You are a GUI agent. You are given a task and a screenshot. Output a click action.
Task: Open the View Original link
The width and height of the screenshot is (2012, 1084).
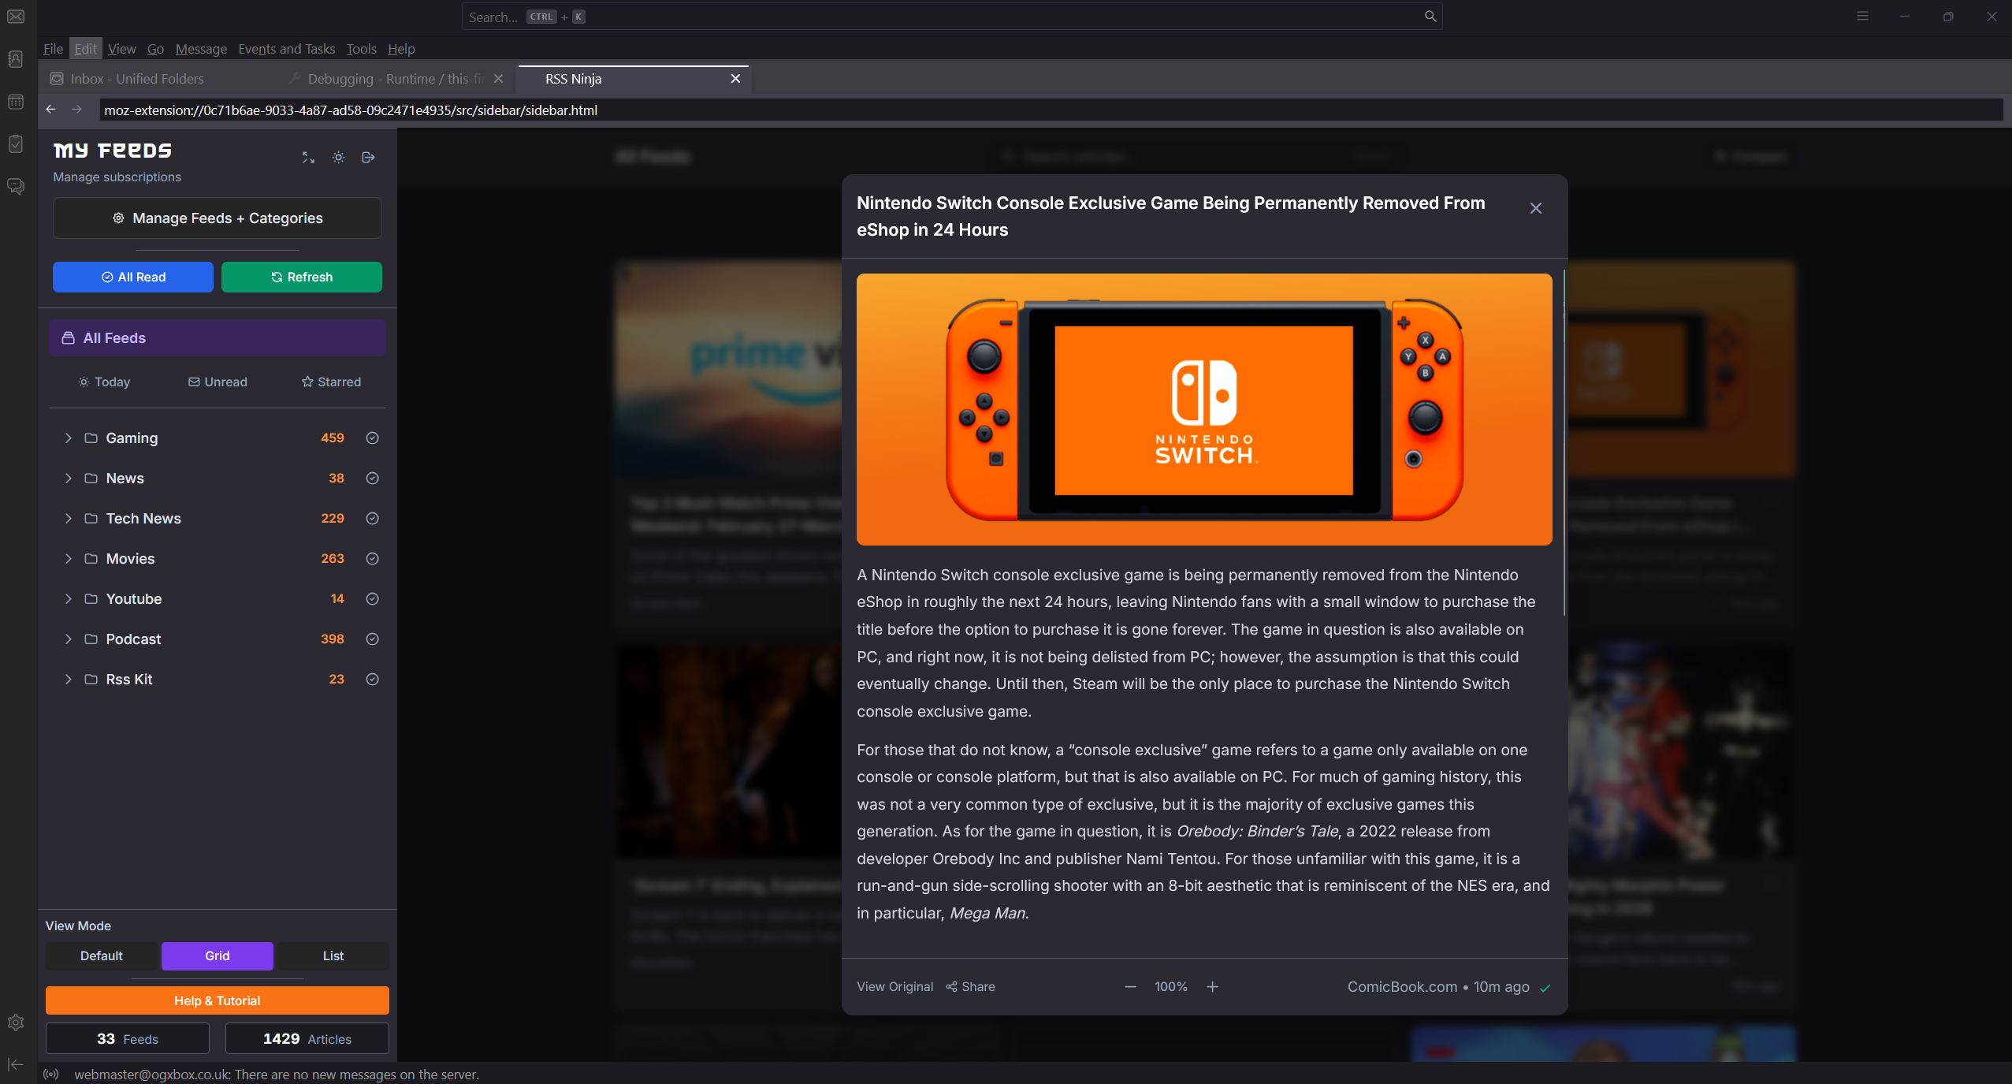pos(894,986)
